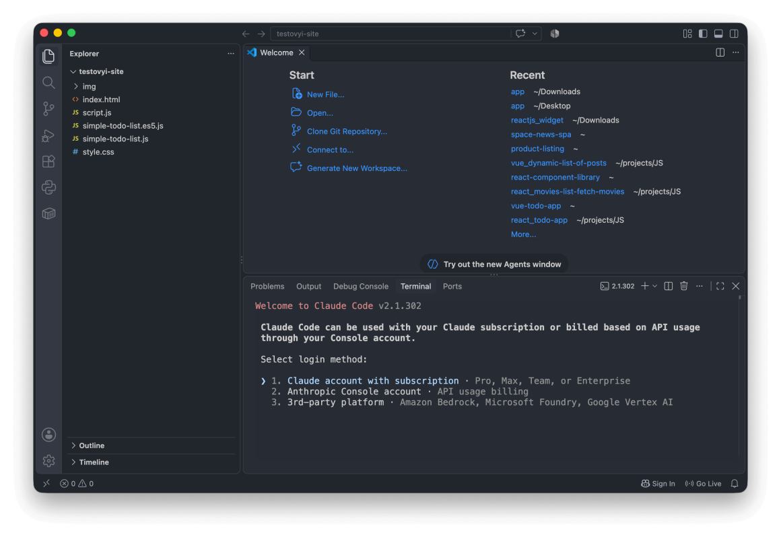Click the Explorer files icon in activity bar
Screen dimensions: 781x537
coord(48,57)
